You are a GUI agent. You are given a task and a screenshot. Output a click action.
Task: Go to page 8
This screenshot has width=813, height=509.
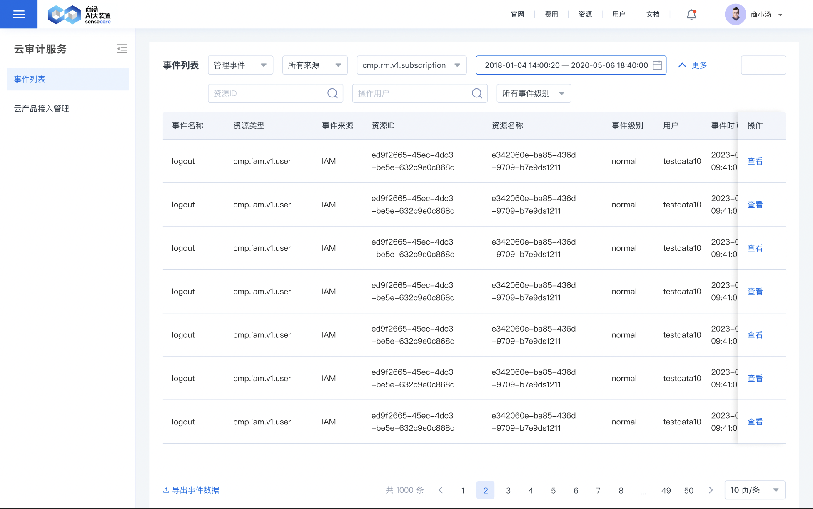(x=621, y=490)
